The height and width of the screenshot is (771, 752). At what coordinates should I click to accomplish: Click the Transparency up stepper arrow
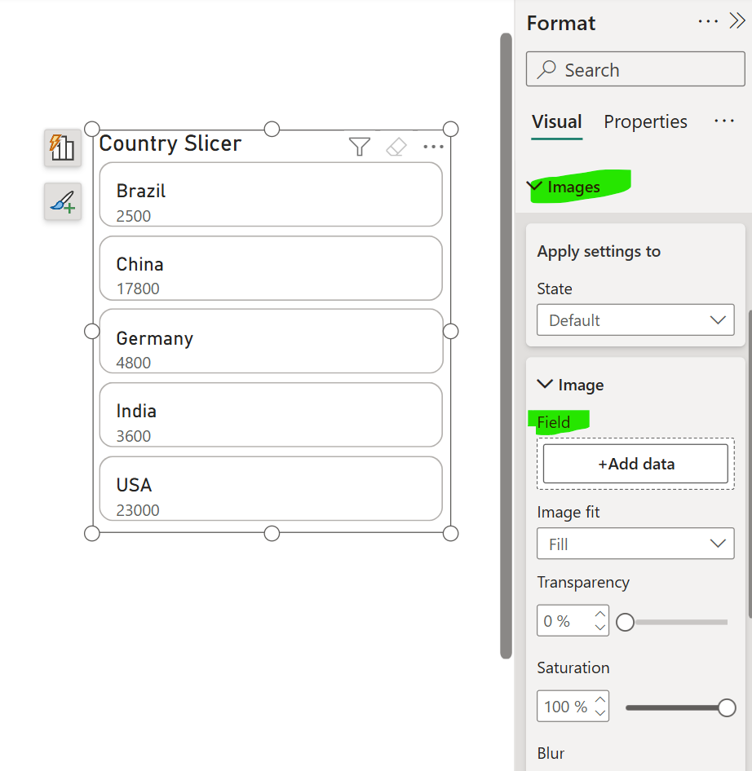[x=600, y=615]
